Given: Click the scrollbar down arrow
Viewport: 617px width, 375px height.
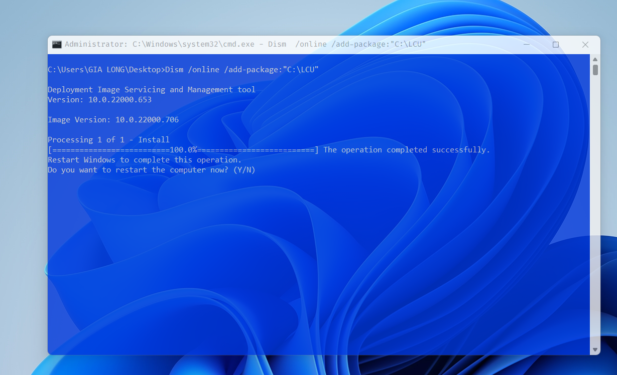Looking at the screenshot, I should [595, 349].
